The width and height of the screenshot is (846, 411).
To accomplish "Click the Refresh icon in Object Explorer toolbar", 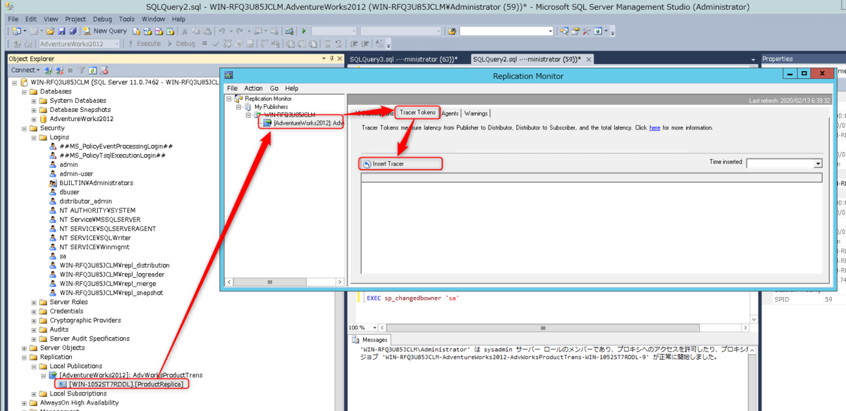I will pyautogui.click(x=92, y=70).
